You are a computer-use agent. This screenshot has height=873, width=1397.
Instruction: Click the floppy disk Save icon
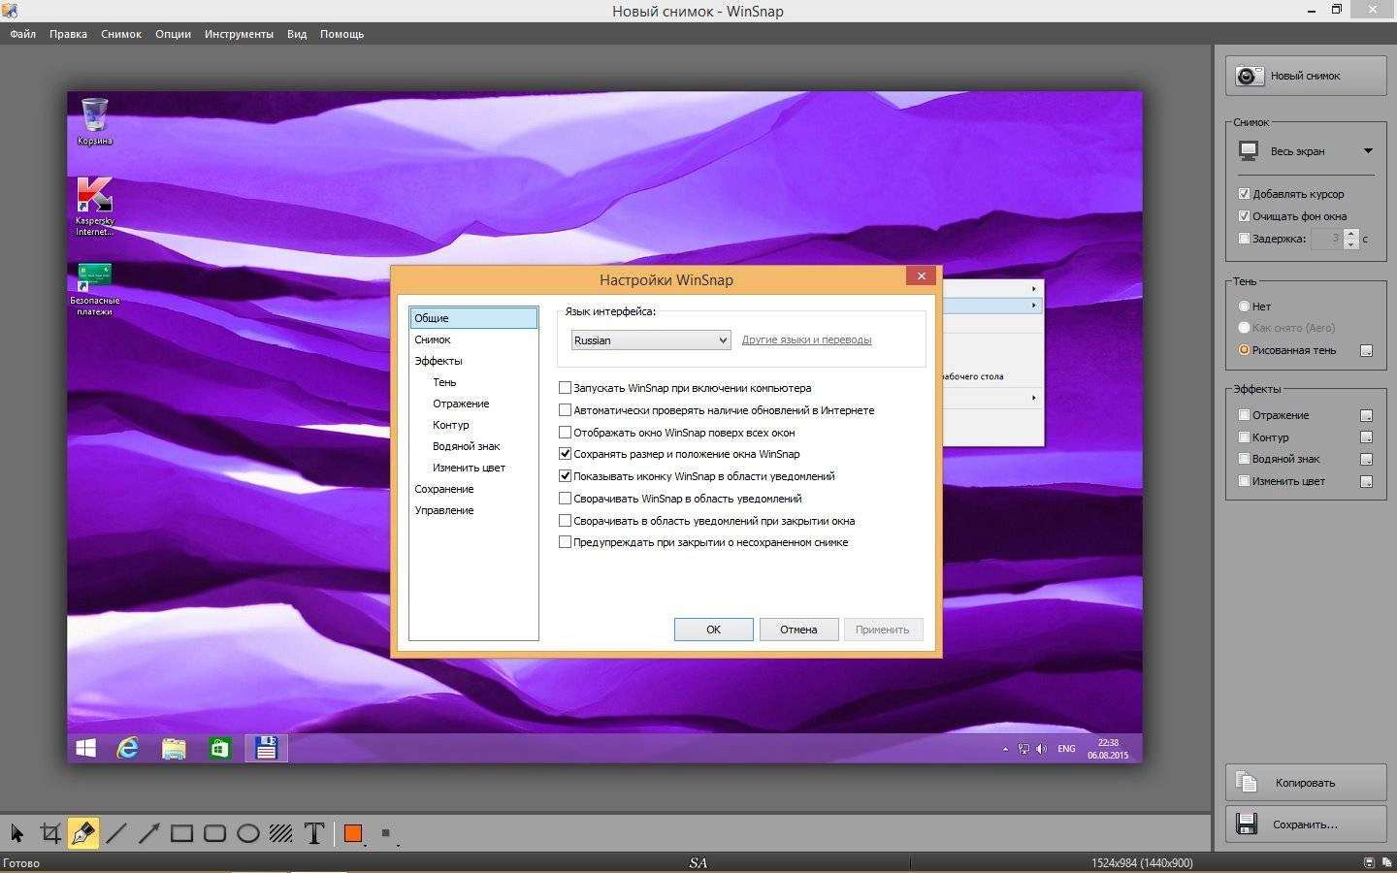pyautogui.click(x=1248, y=824)
